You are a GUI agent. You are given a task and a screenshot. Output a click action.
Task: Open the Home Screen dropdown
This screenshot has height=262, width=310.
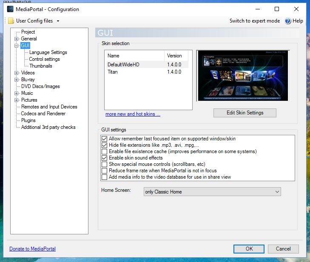[x=212, y=192]
